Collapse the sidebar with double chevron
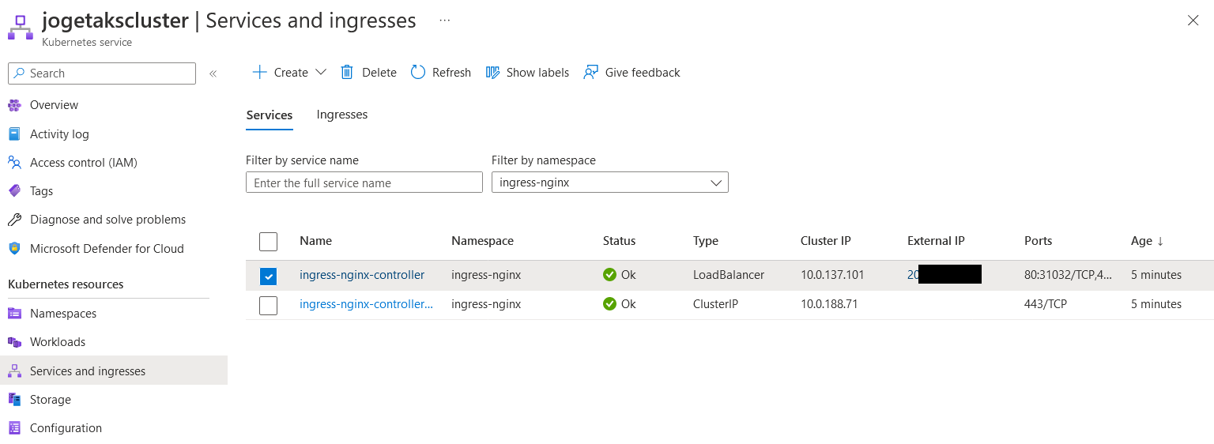This screenshot has height=444, width=1214. (x=213, y=73)
